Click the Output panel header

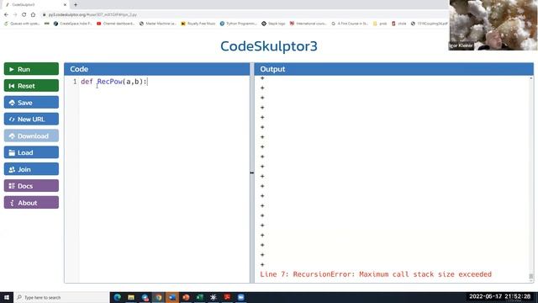[394, 69]
